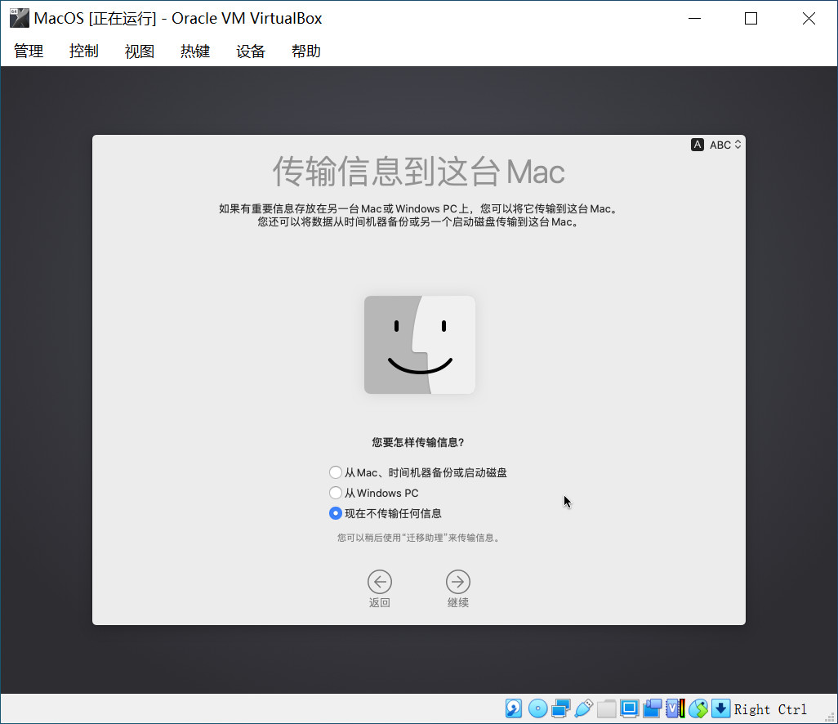Click the 迁移助理 hint text below options
Screen dimensions: 838x724
tap(420, 538)
